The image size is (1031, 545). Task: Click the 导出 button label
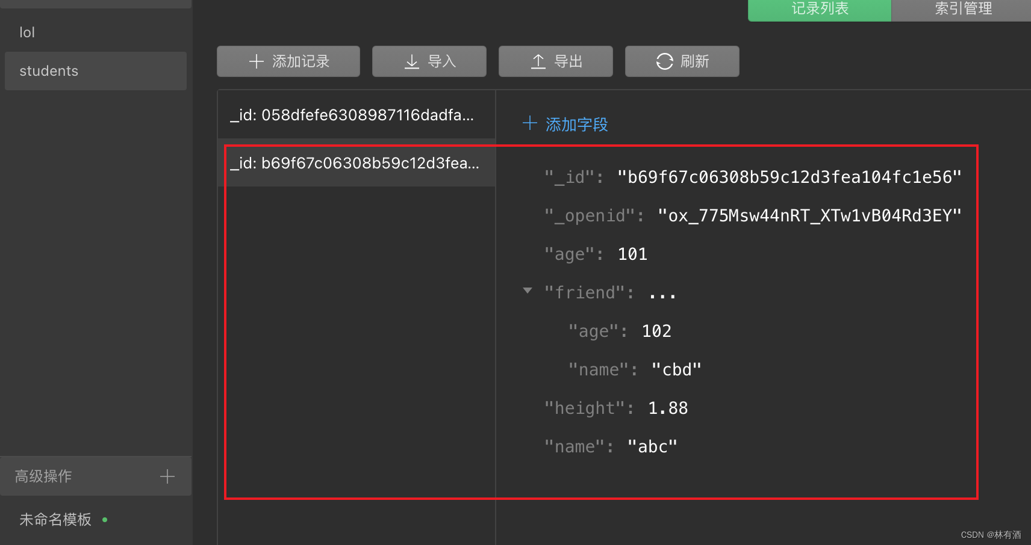click(568, 61)
